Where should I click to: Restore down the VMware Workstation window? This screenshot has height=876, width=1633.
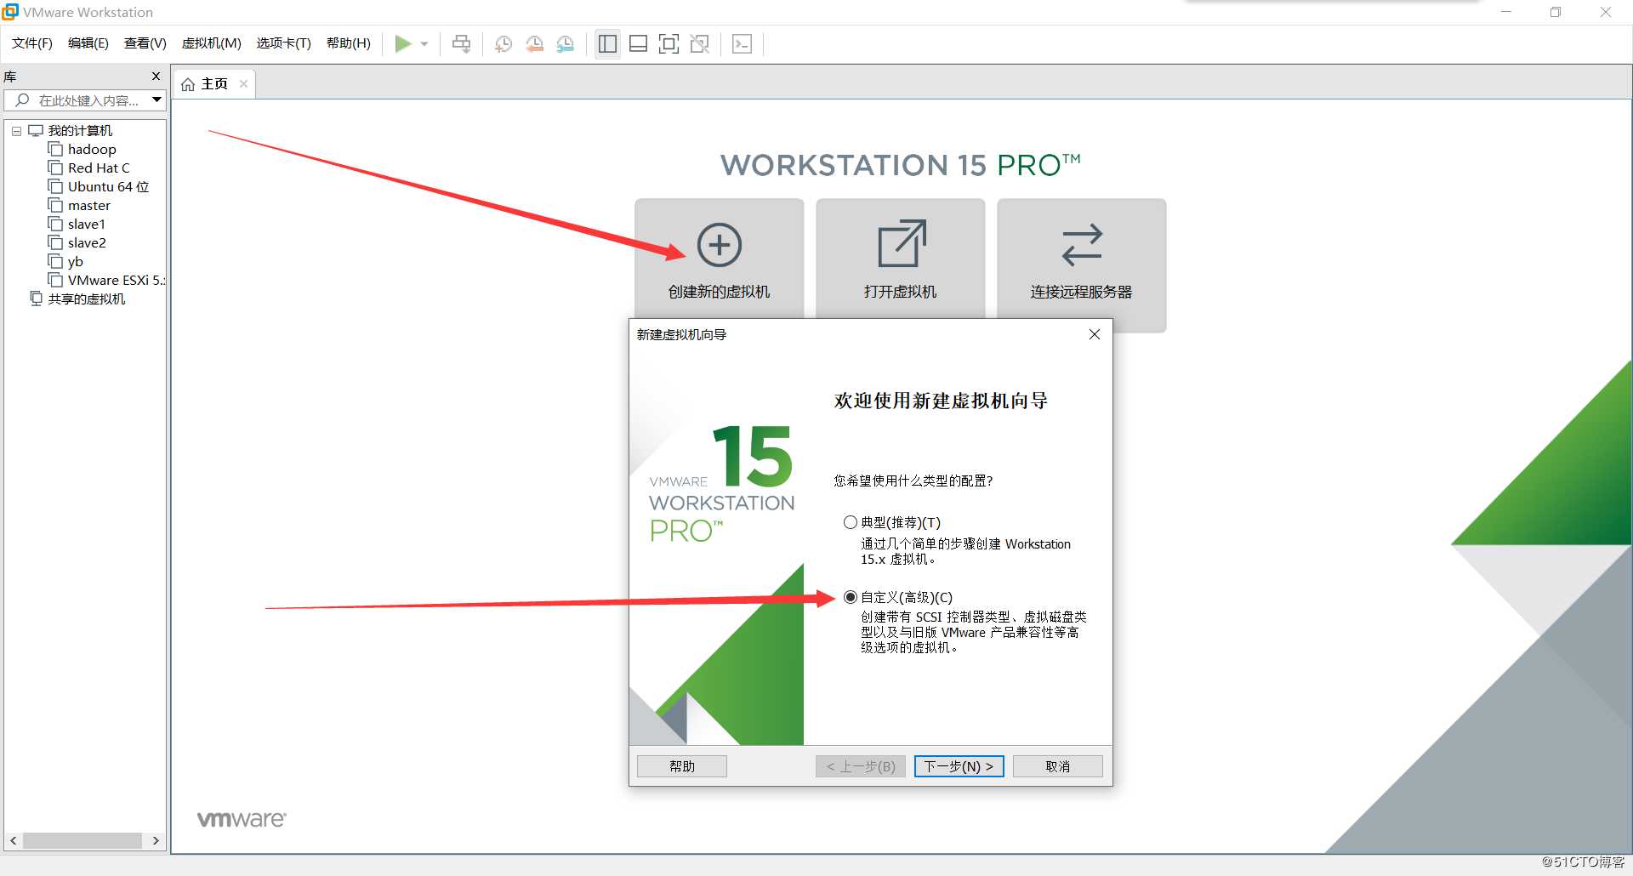[1556, 12]
